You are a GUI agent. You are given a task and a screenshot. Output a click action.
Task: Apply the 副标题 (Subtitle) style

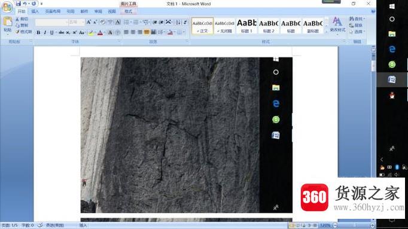click(x=313, y=26)
